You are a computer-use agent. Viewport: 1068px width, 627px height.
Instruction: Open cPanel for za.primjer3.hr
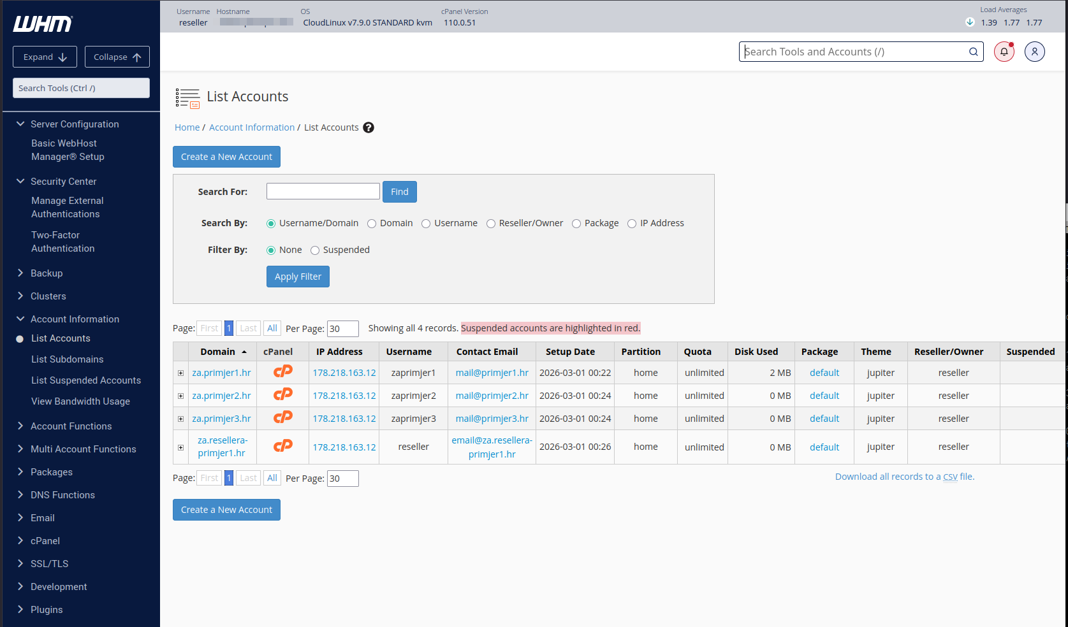(282, 418)
